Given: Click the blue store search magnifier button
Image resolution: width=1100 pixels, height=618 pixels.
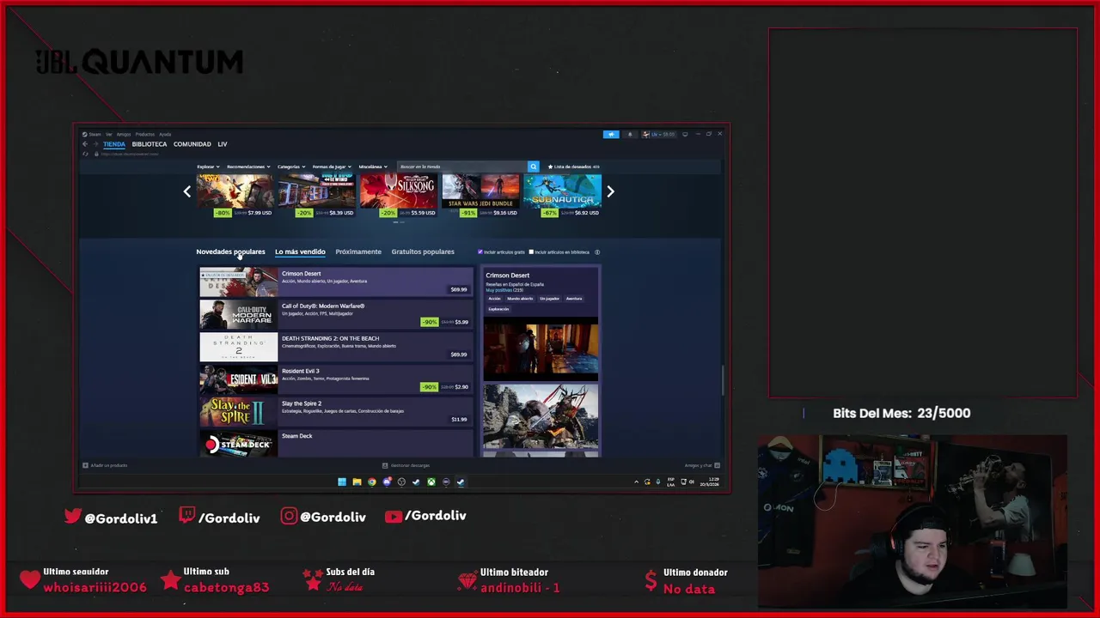Looking at the screenshot, I should tap(533, 167).
